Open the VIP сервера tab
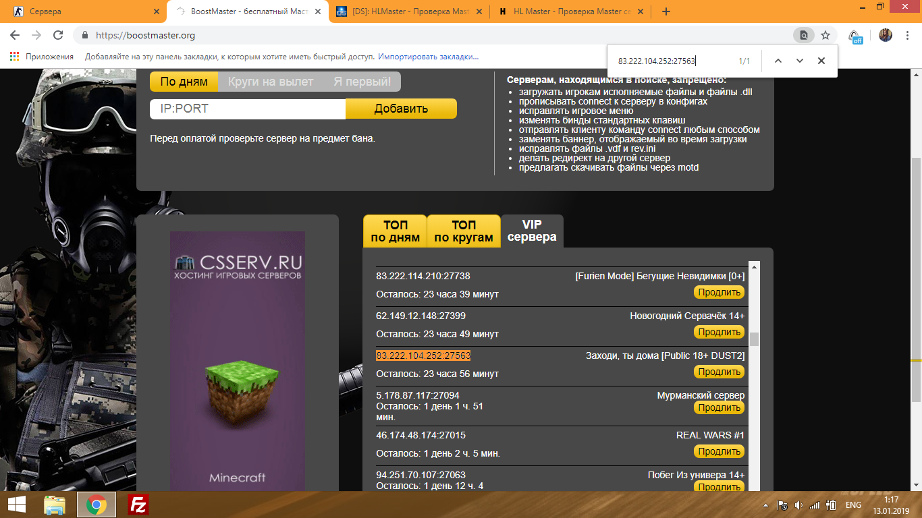This screenshot has width=922, height=518. (532, 231)
